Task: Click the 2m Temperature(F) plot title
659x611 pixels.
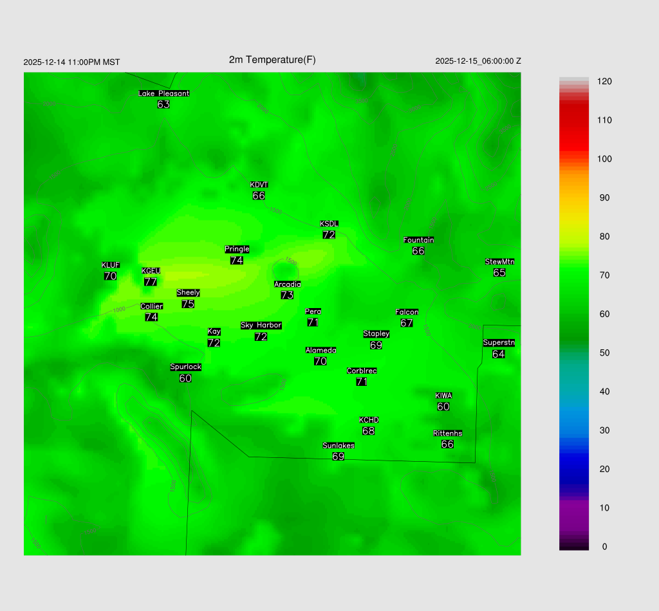Action: click(272, 60)
